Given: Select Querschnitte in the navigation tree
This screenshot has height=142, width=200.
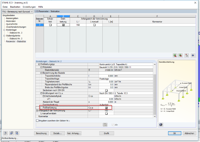Looking at the screenshot, I should click(x=12, y=24).
